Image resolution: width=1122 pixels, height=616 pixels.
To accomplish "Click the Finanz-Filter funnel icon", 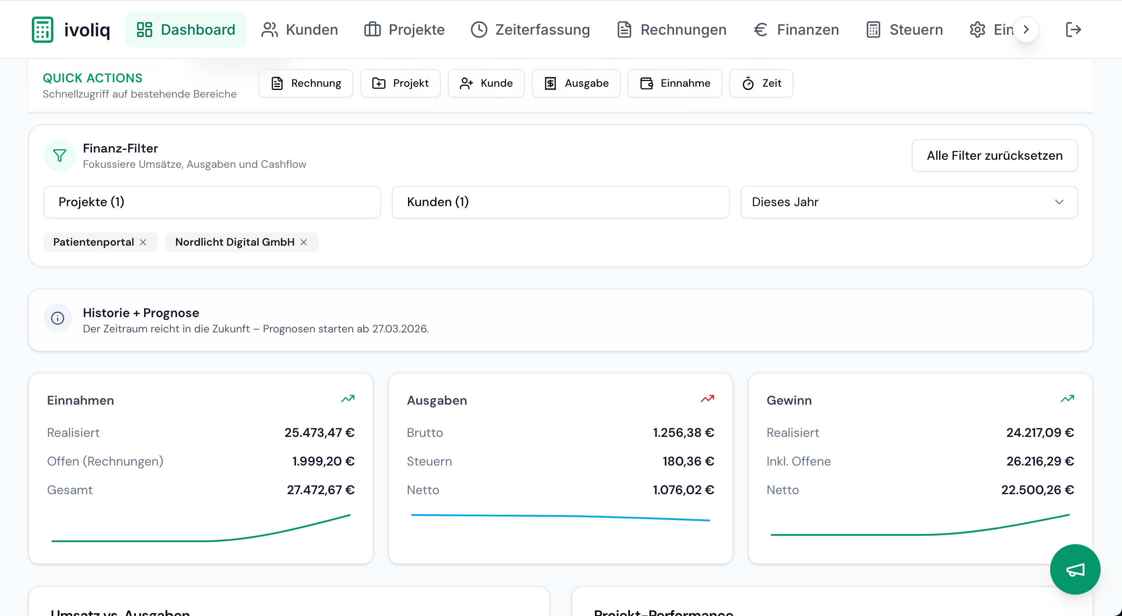I will (x=59, y=155).
